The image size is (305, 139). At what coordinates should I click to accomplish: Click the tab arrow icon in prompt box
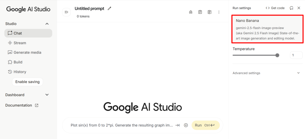click(178, 125)
